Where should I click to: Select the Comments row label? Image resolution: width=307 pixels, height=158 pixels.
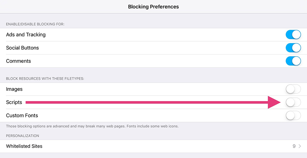click(x=18, y=61)
